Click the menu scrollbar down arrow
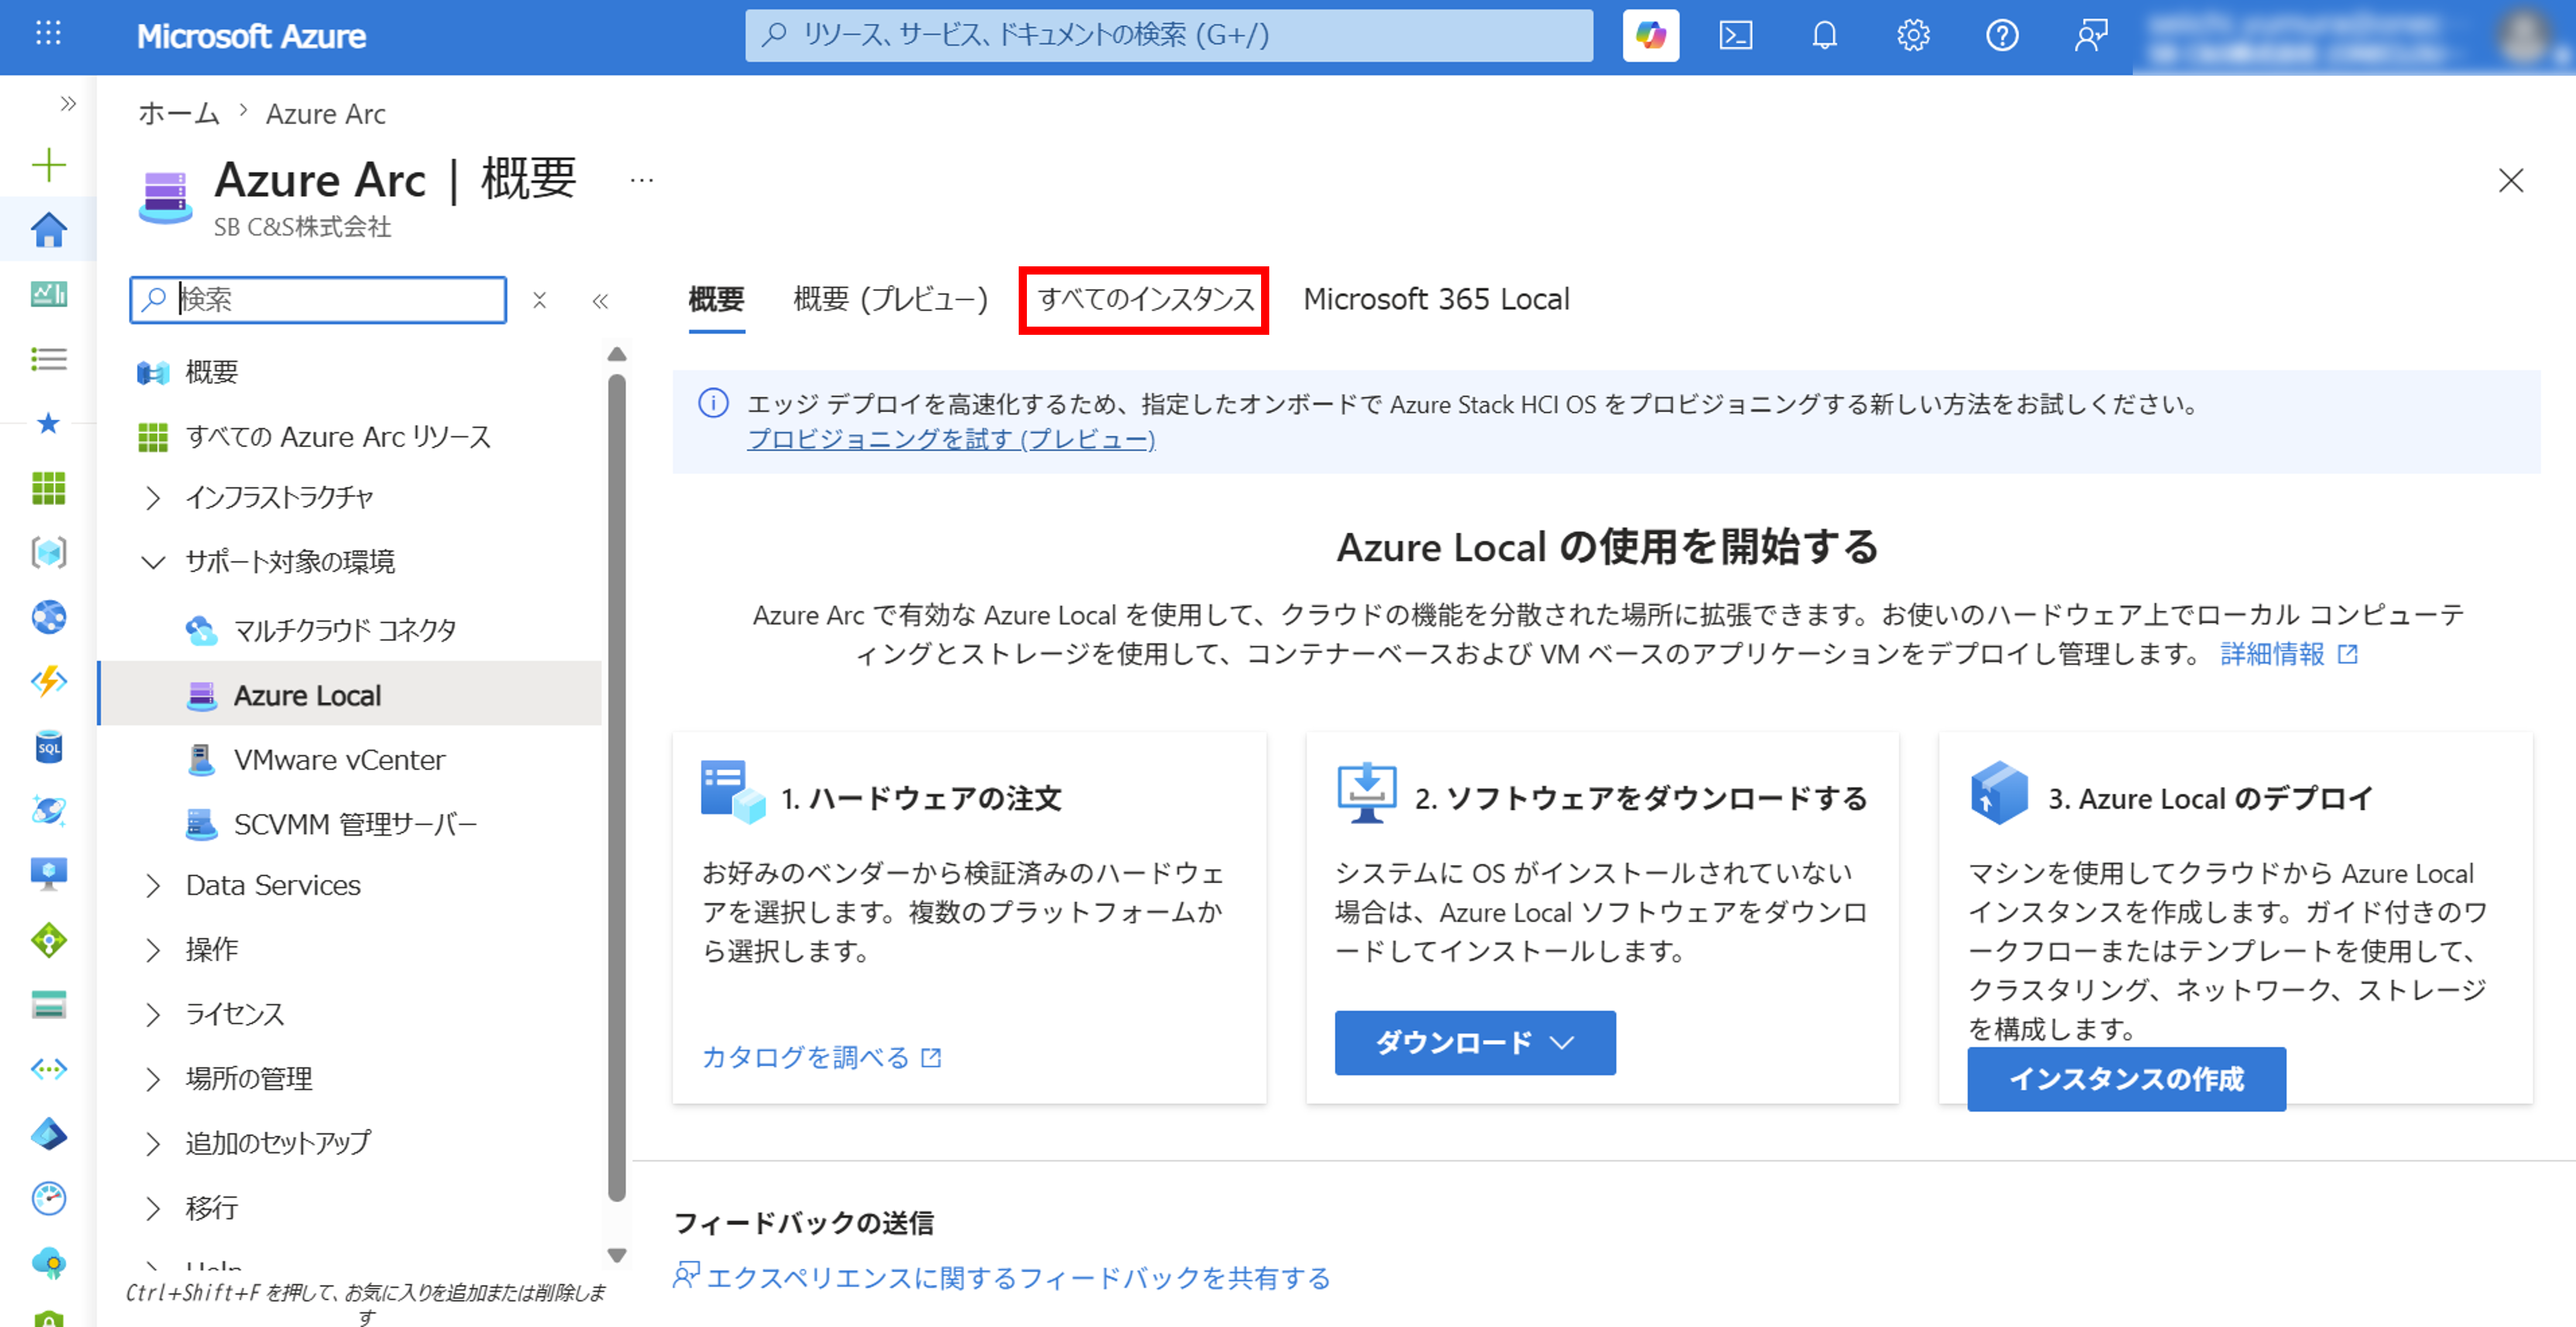Screen dimensions: 2576x1327 point(617,1256)
